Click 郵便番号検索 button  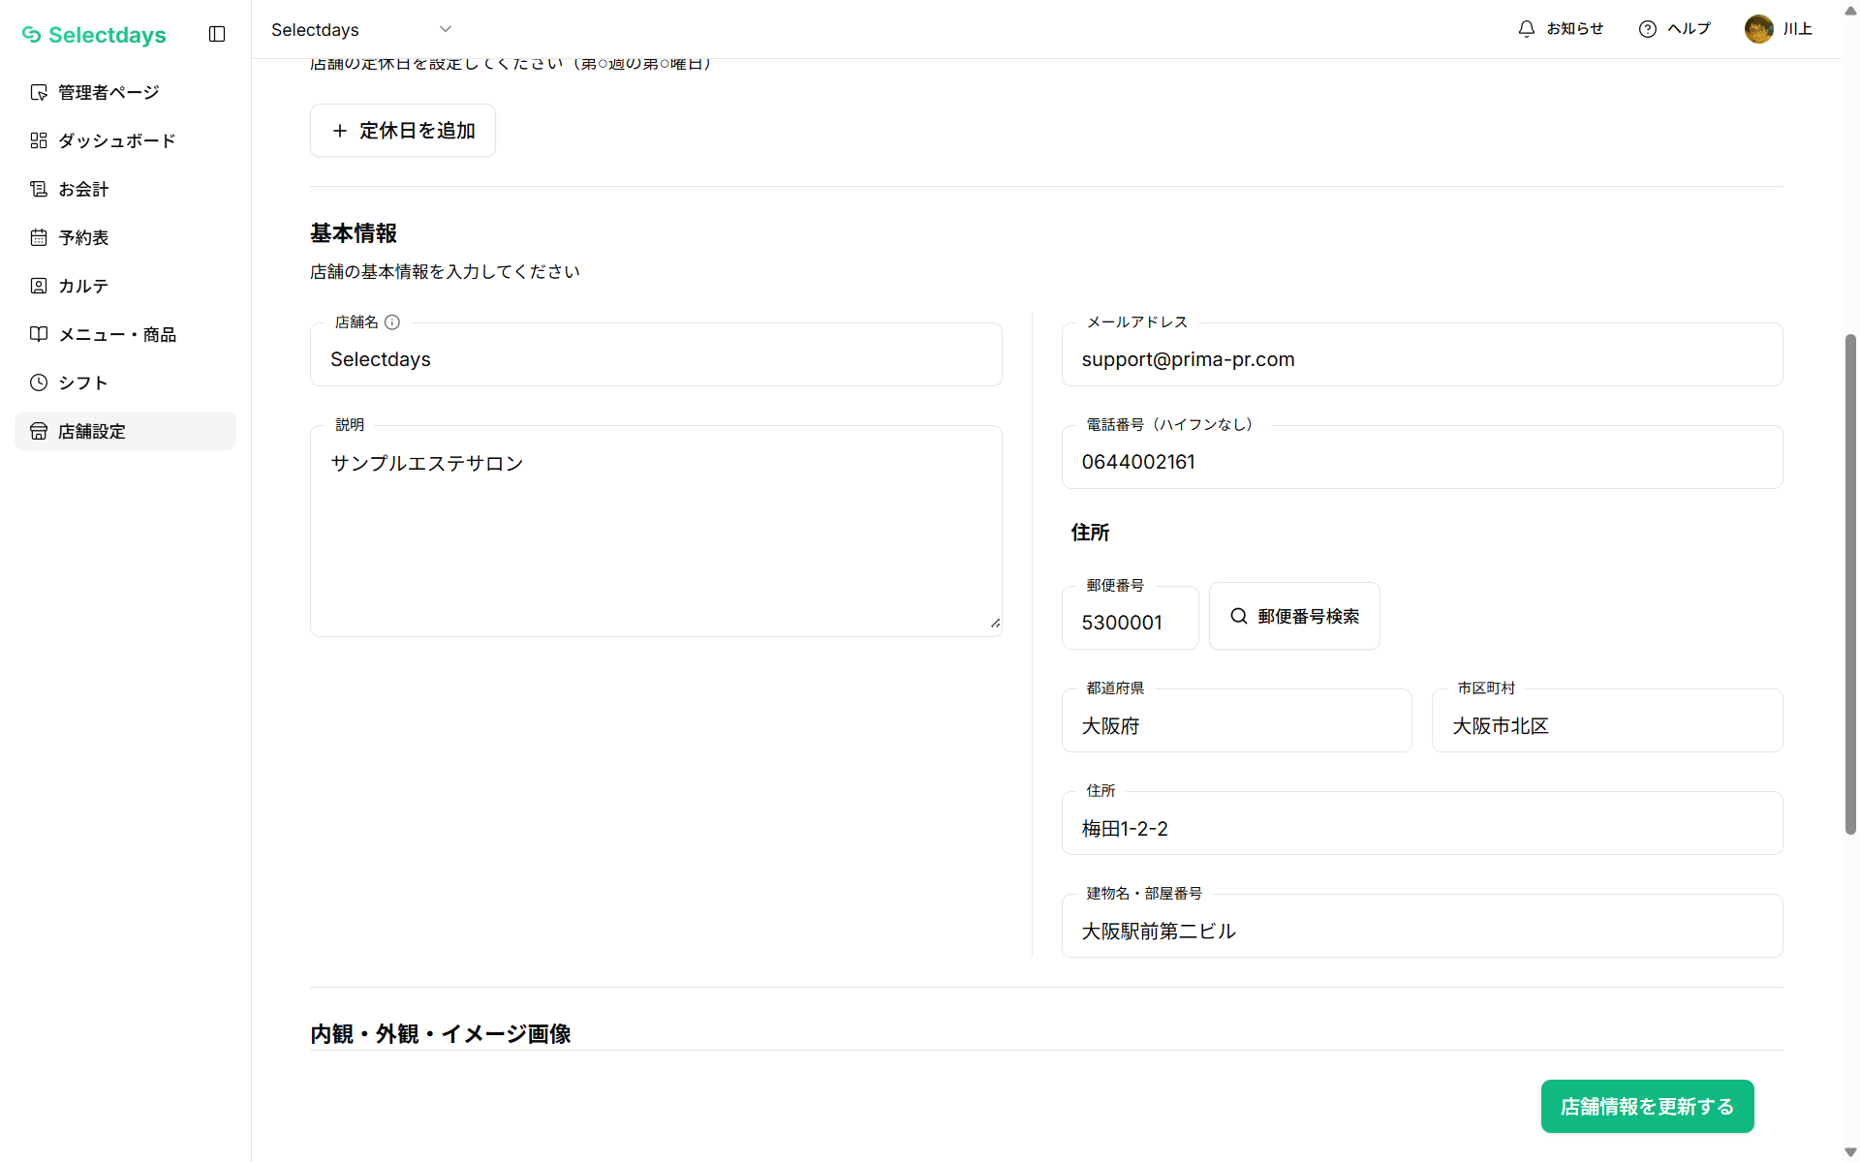pos(1294,616)
